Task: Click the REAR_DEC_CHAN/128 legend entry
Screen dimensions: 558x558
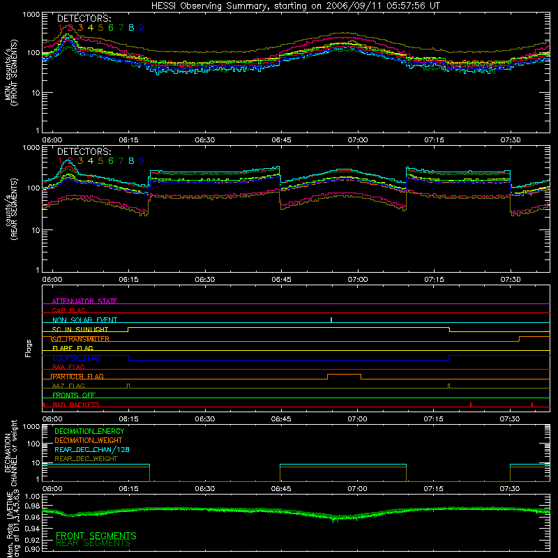Action: (92, 449)
